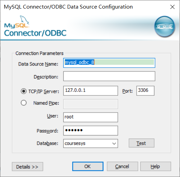This screenshot has width=180, height=177.
Task: Click the coursesys database combo box
Action: pyautogui.click(x=91, y=143)
